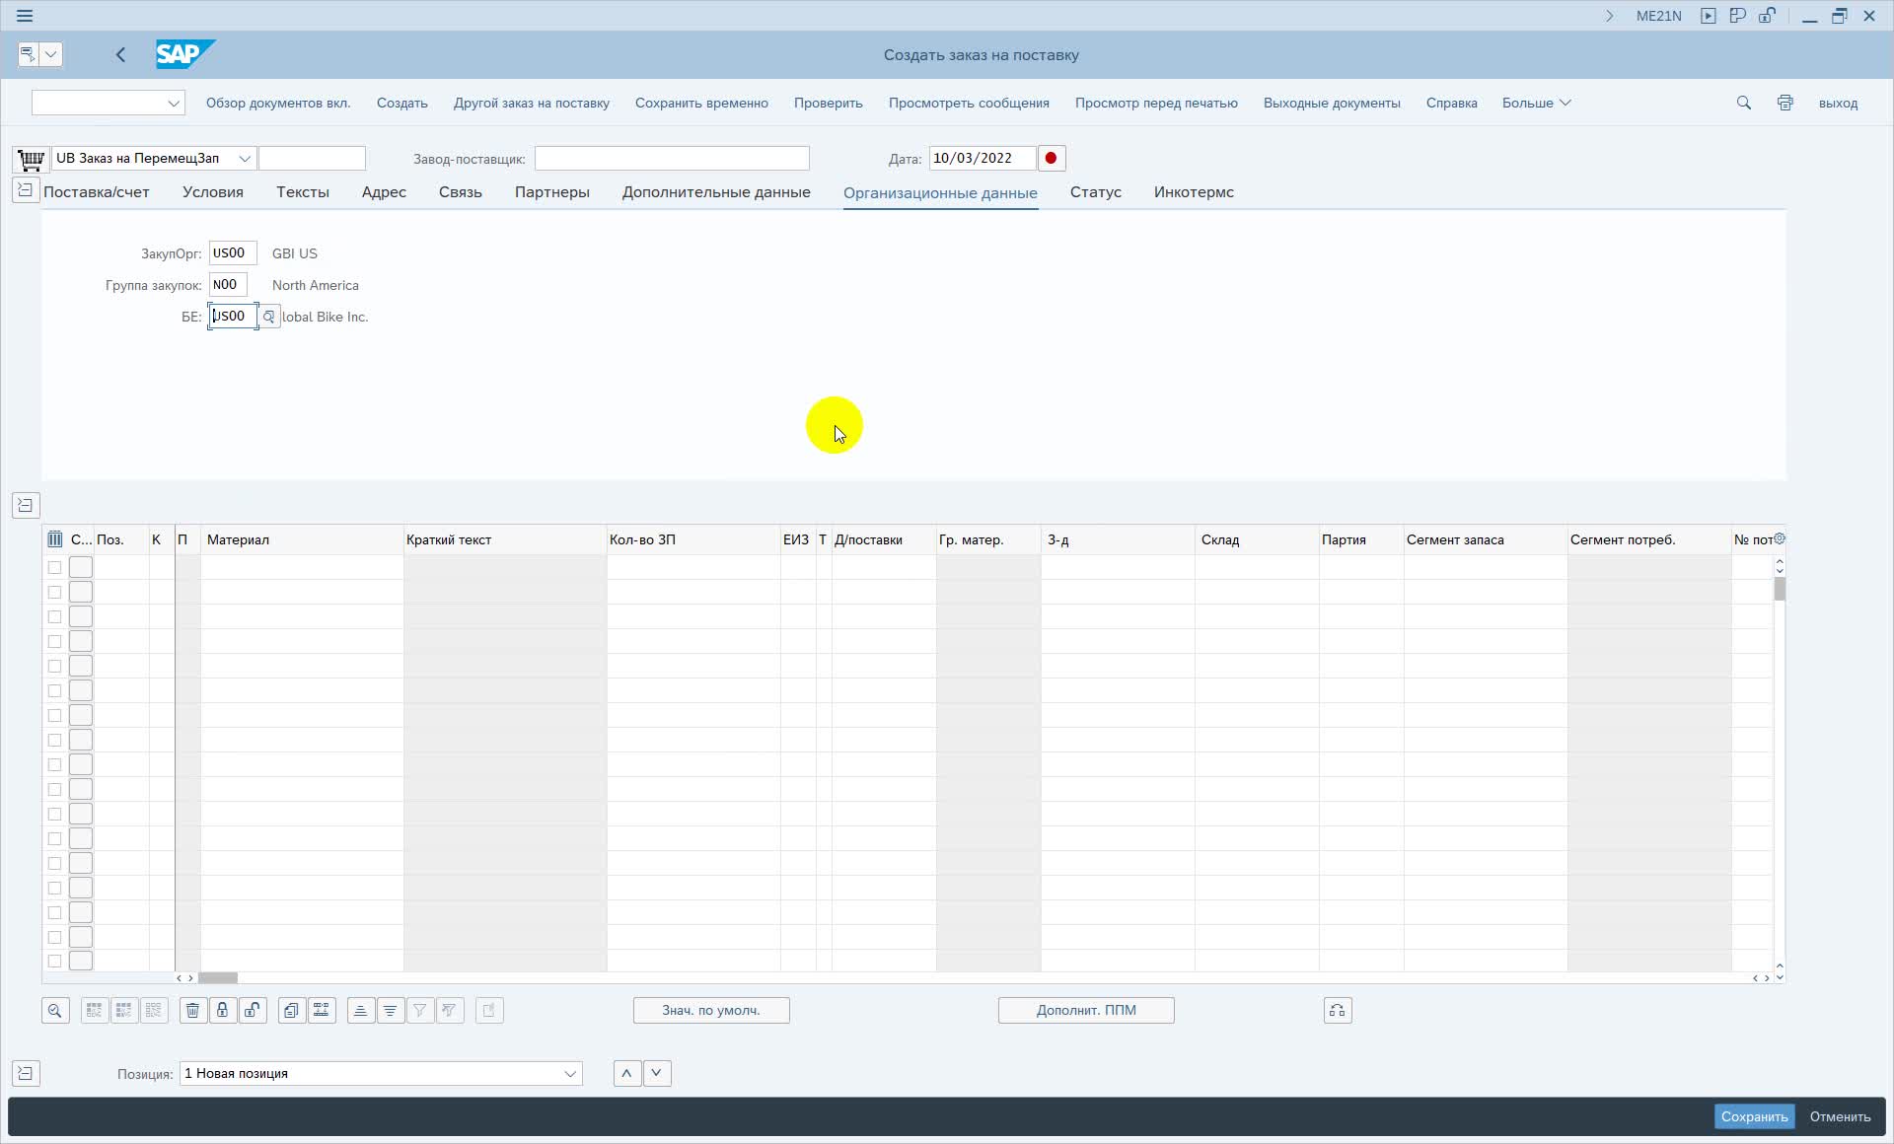Click the Сохранить button
Screen dimensions: 1894x1144
(1754, 1116)
